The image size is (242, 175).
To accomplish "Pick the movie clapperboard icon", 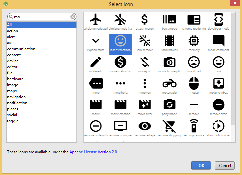I will pyautogui.click(x=96, y=105).
